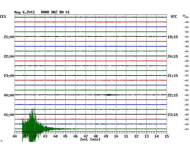Click minute 04 on the time axis
The width and height of the screenshot is (190, 144).
(x=55, y=136)
